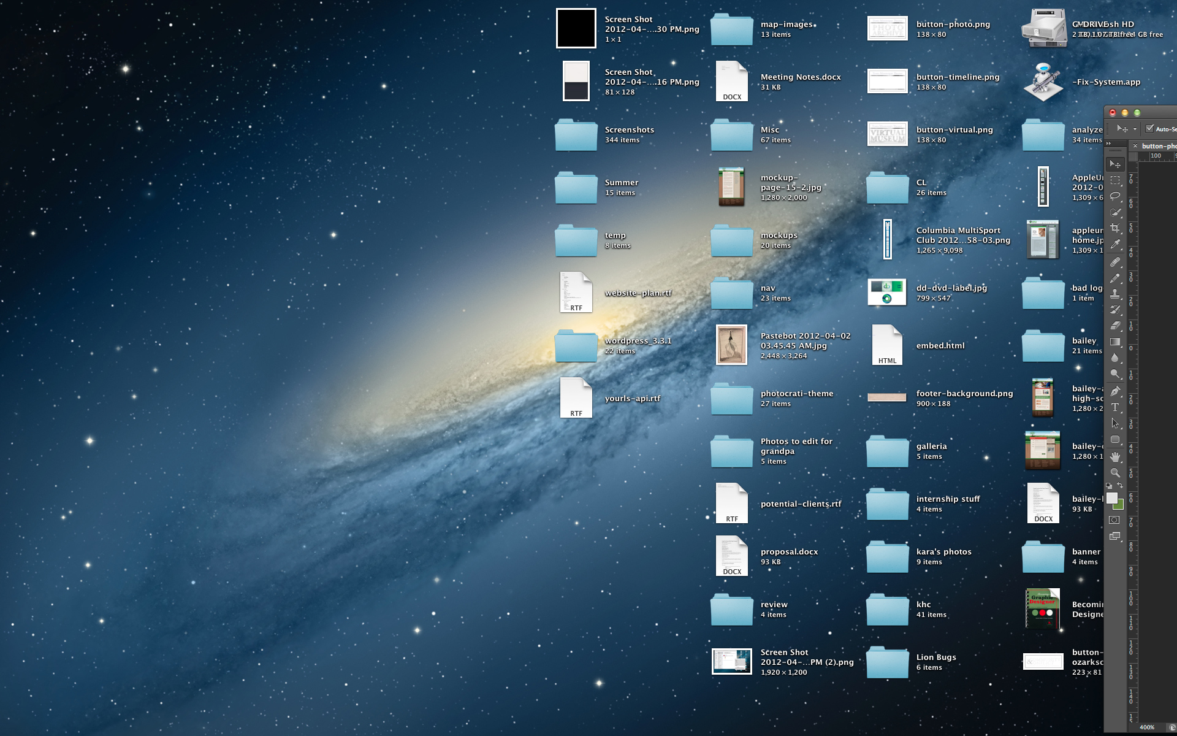Pick the Crop tool in Photoshop
This screenshot has height=736, width=1177.
click(x=1115, y=228)
